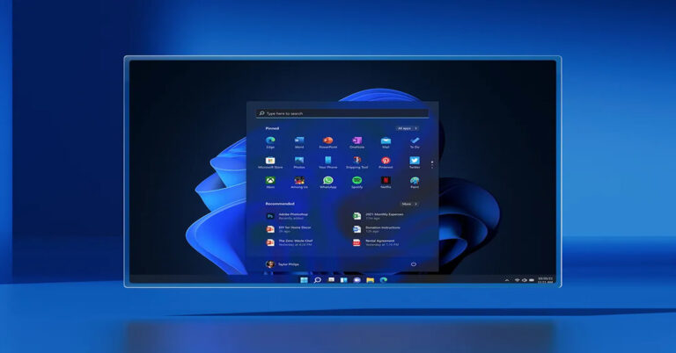The width and height of the screenshot is (676, 353).
Task: Open the Your Phone app
Action: pyautogui.click(x=328, y=161)
